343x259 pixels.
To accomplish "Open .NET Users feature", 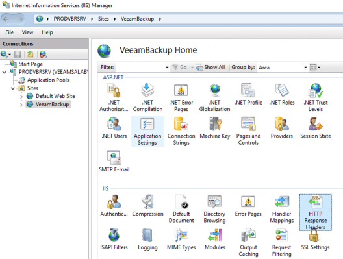I will (x=114, y=128).
